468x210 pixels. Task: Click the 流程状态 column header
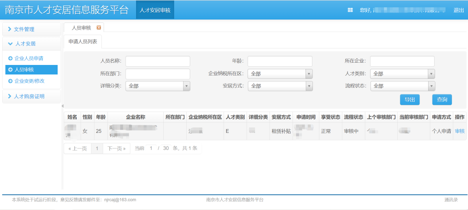(x=354, y=117)
